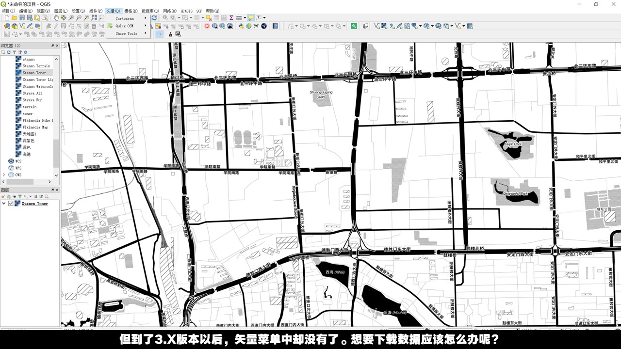Select Stamen Toner in Browser list
The height and width of the screenshot is (349, 621).
tap(34, 73)
